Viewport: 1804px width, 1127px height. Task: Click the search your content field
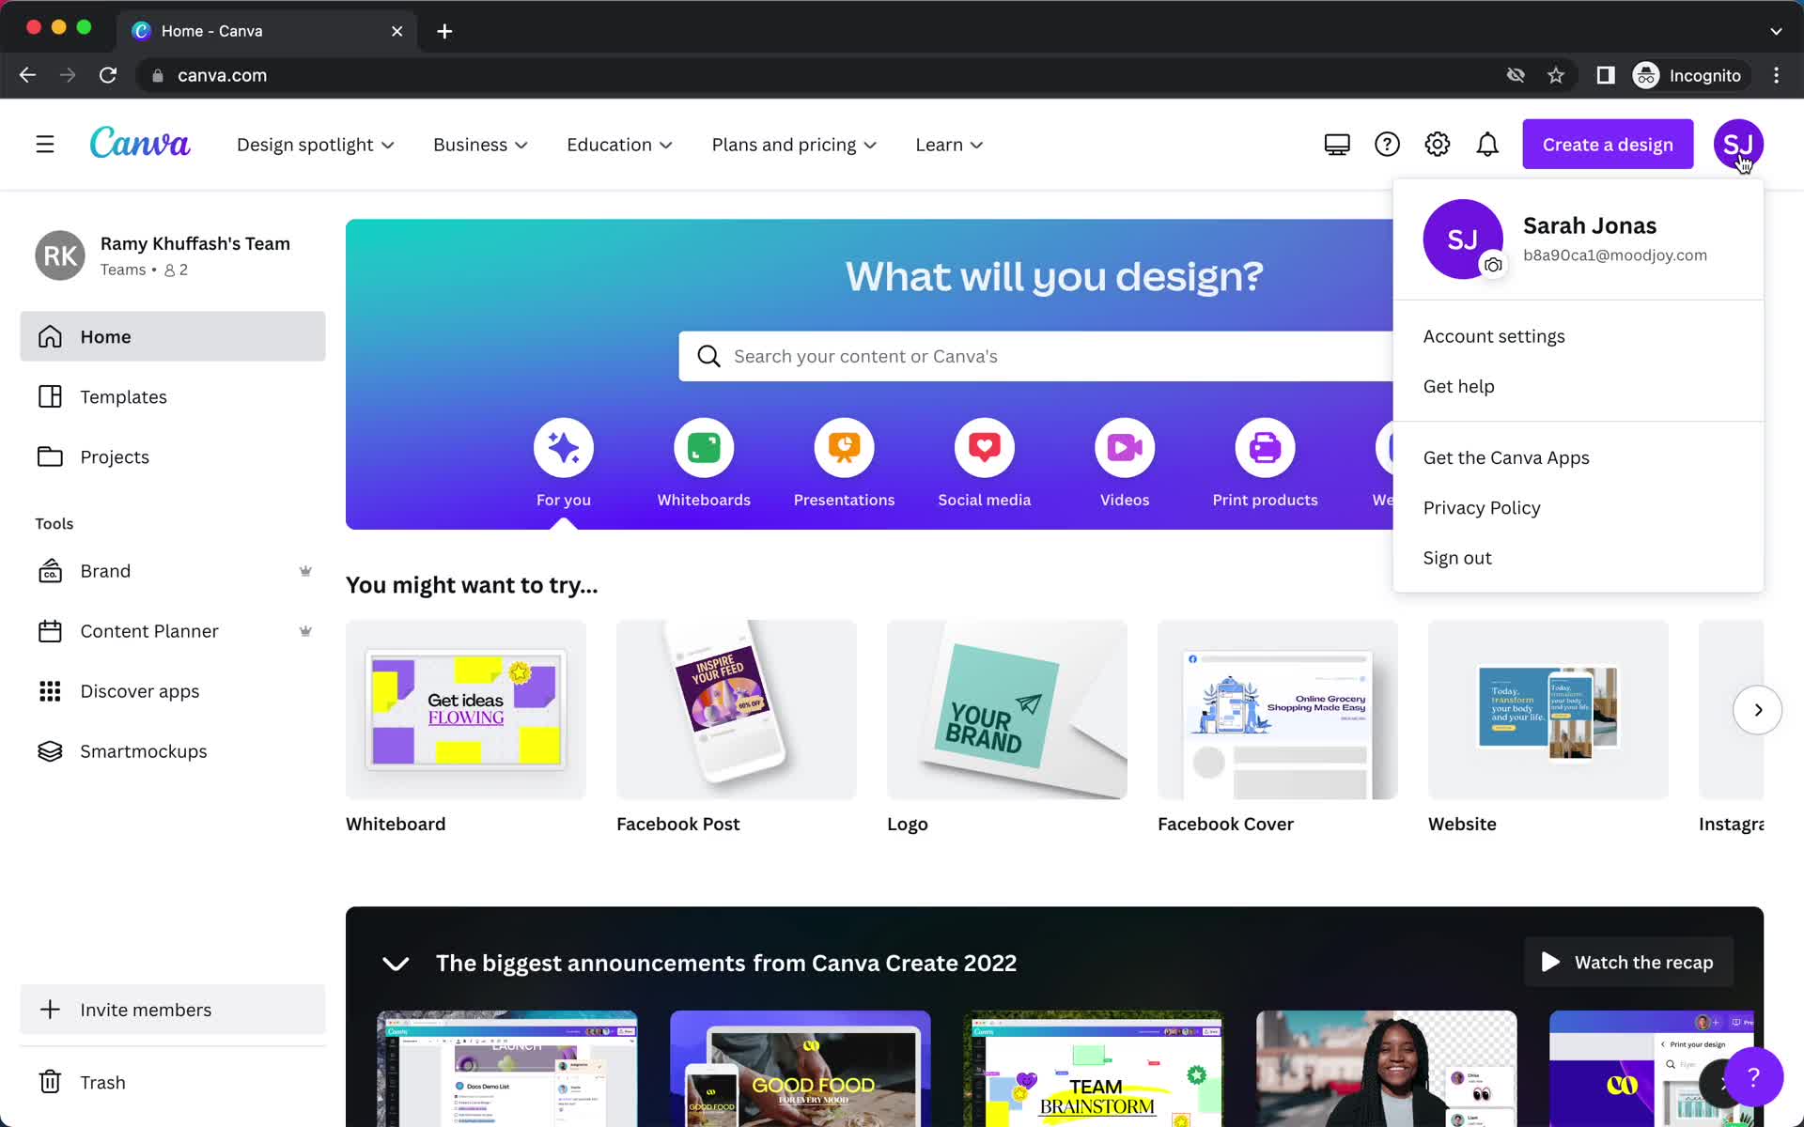[1035, 356]
